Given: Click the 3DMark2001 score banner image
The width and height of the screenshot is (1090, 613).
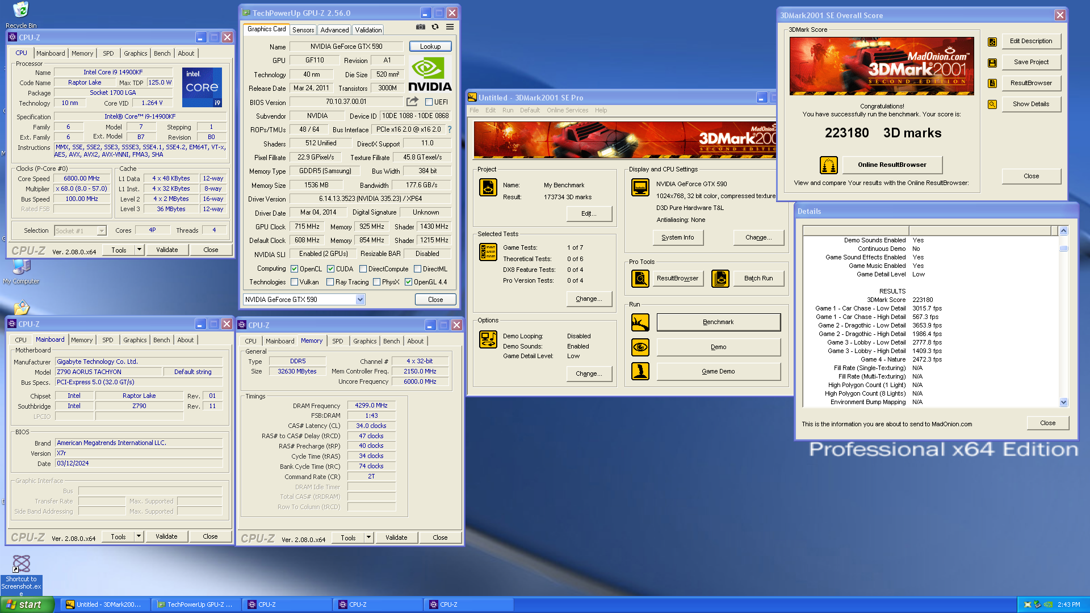Looking at the screenshot, I should point(882,66).
